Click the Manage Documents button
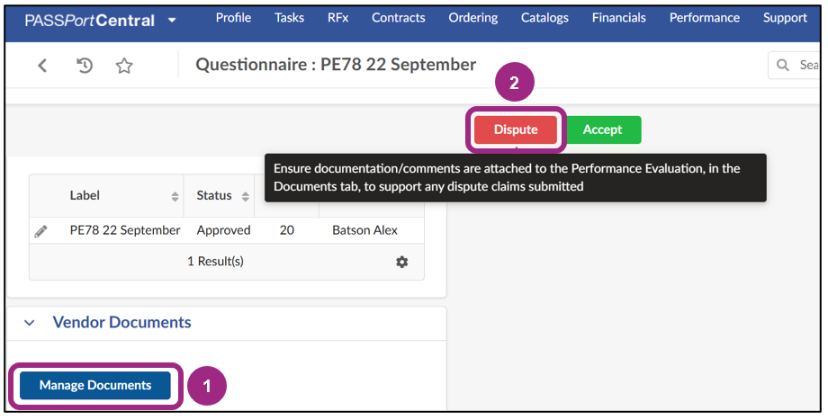This screenshot has height=420, width=828. pos(95,385)
